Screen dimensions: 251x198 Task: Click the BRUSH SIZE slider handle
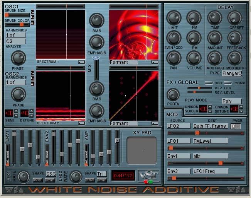pyautogui.click(x=7, y=15)
